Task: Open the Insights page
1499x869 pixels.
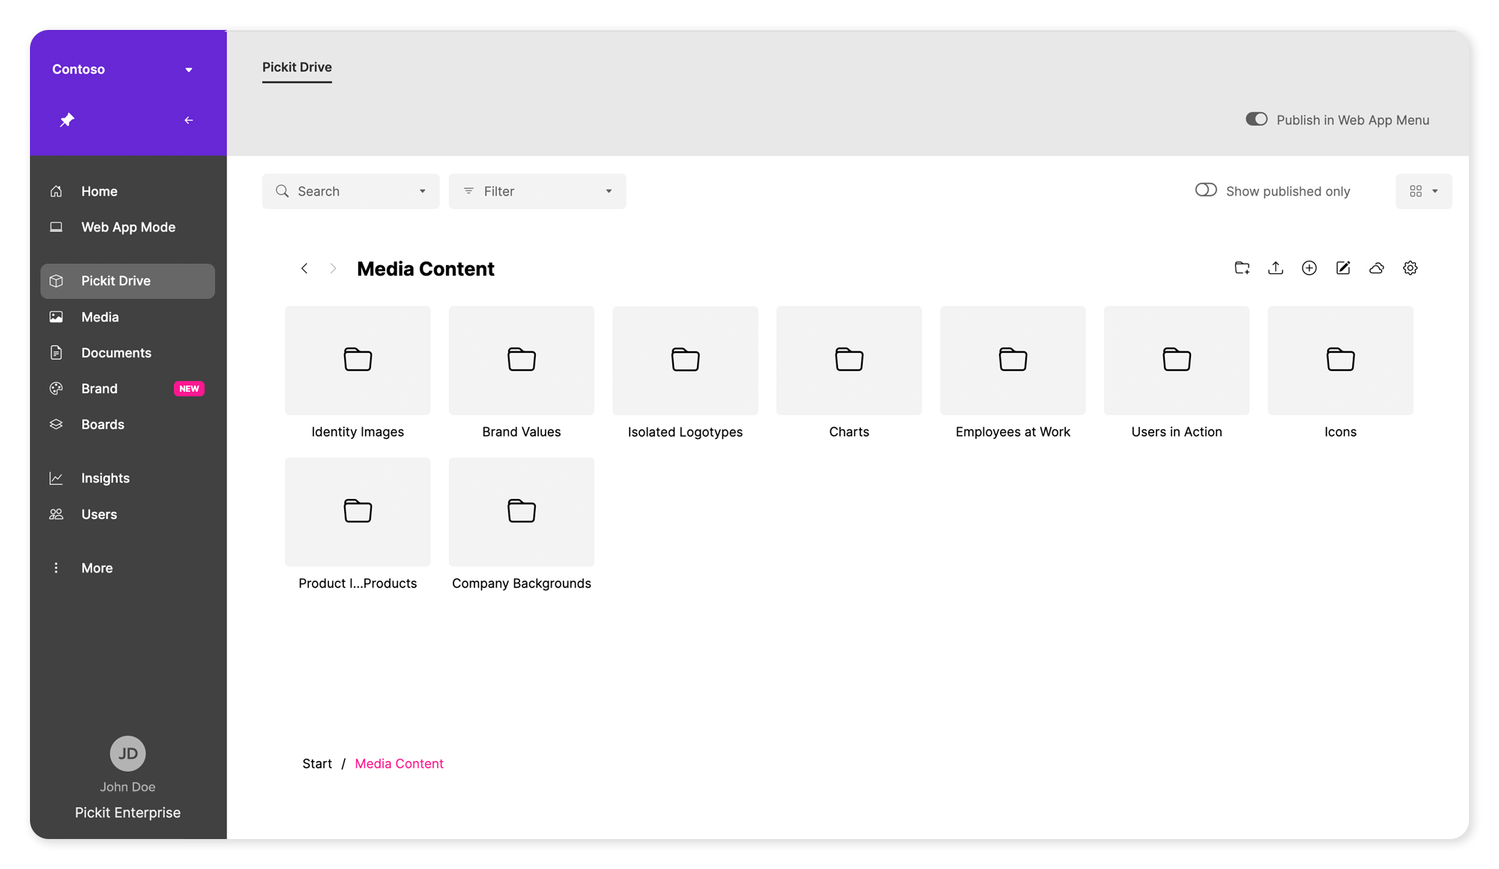Action: point(105,477)
